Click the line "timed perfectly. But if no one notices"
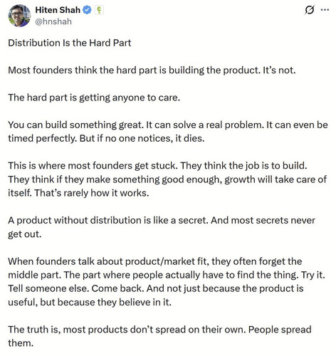This screenshot has width=336, height=356. [106, 138]
